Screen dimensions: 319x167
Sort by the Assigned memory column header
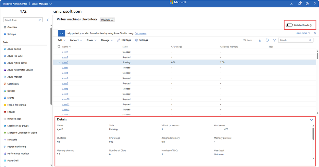(x=229, y=47)
